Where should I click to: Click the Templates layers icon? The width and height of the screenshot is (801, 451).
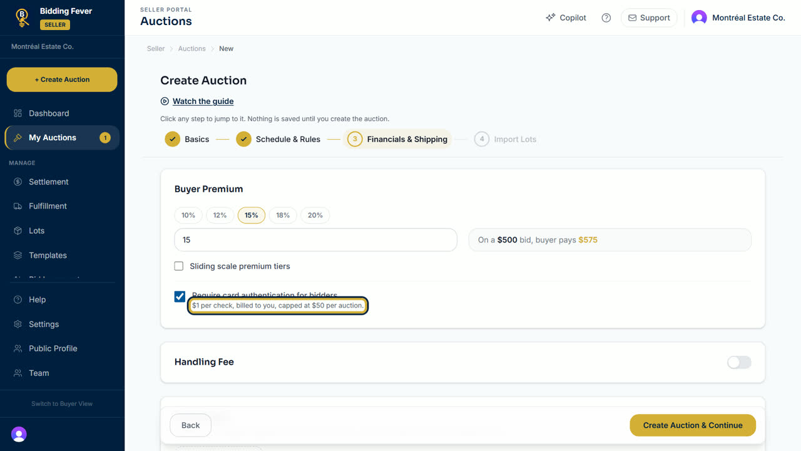click(x=18, y=256)
